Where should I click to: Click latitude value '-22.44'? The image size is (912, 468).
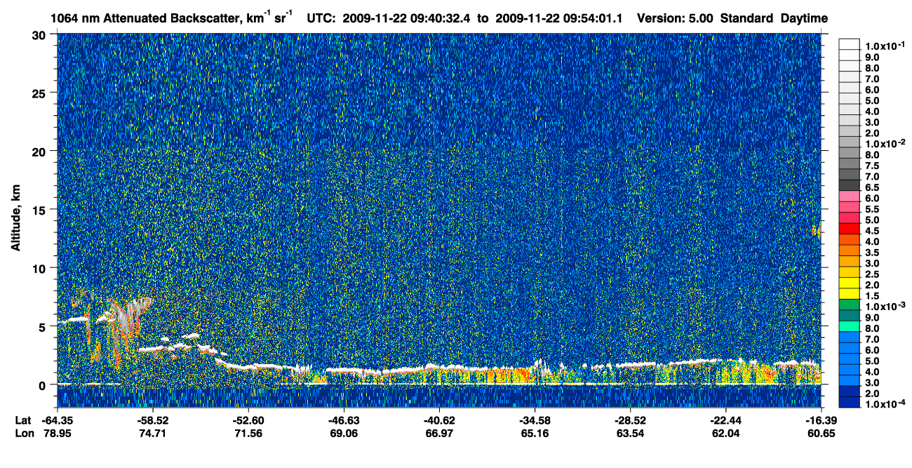point(725,420)
